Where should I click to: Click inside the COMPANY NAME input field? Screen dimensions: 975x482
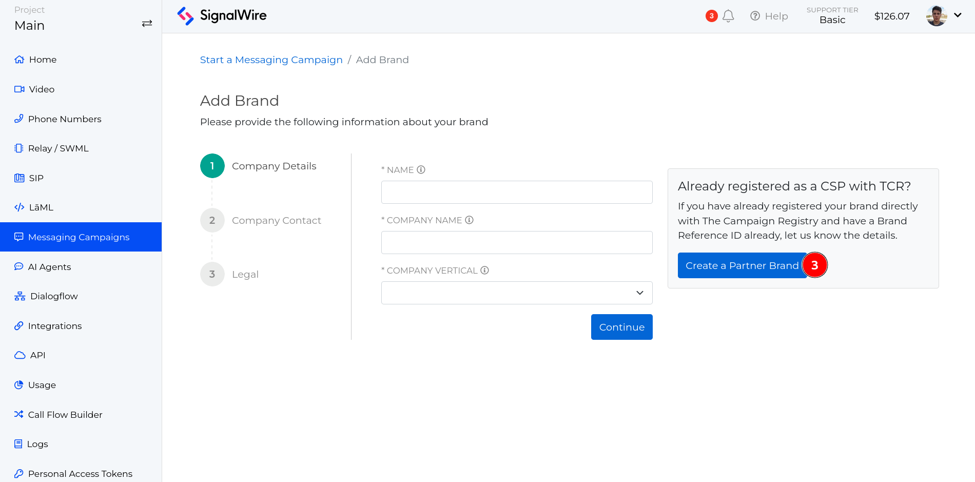click(517, 242)
